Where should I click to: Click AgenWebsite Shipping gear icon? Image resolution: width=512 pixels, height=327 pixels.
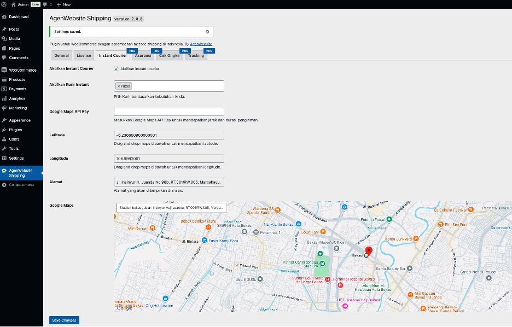[4, 171]
